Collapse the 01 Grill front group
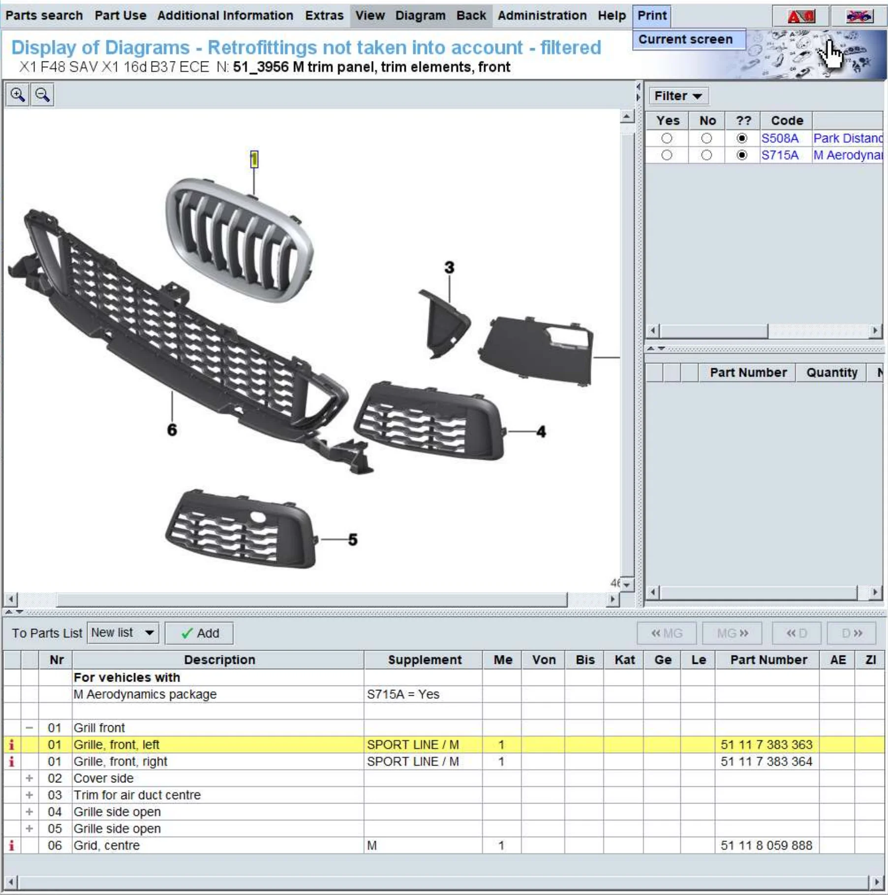This screenshot has height=895, width=888. [30, 728]
